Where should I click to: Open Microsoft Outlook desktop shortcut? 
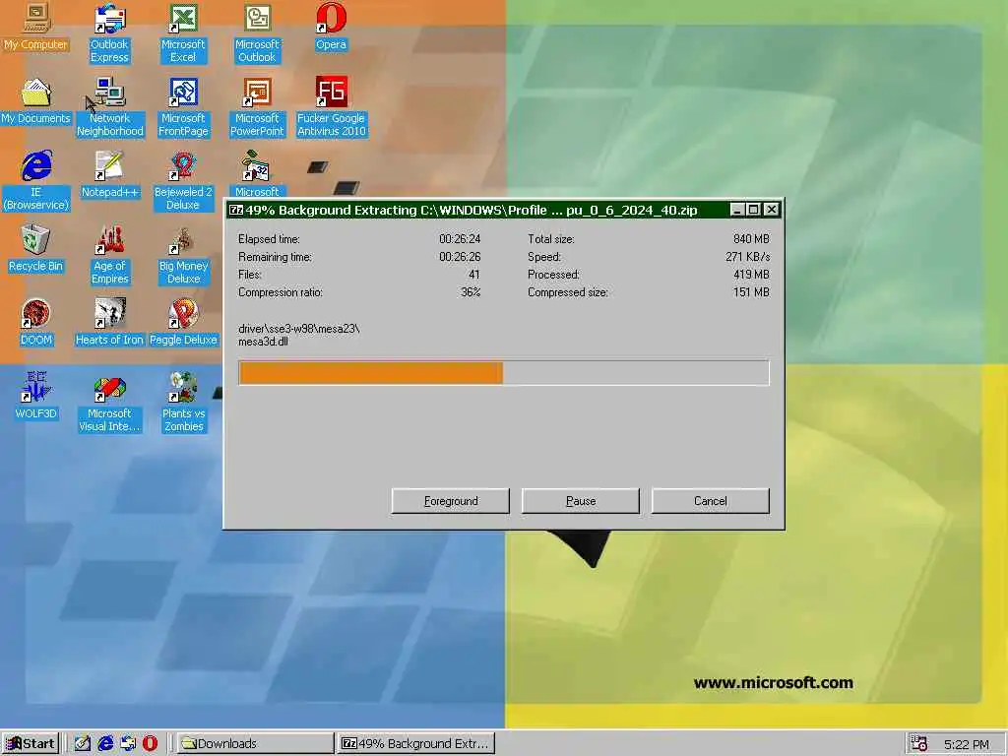click(257, 33)
